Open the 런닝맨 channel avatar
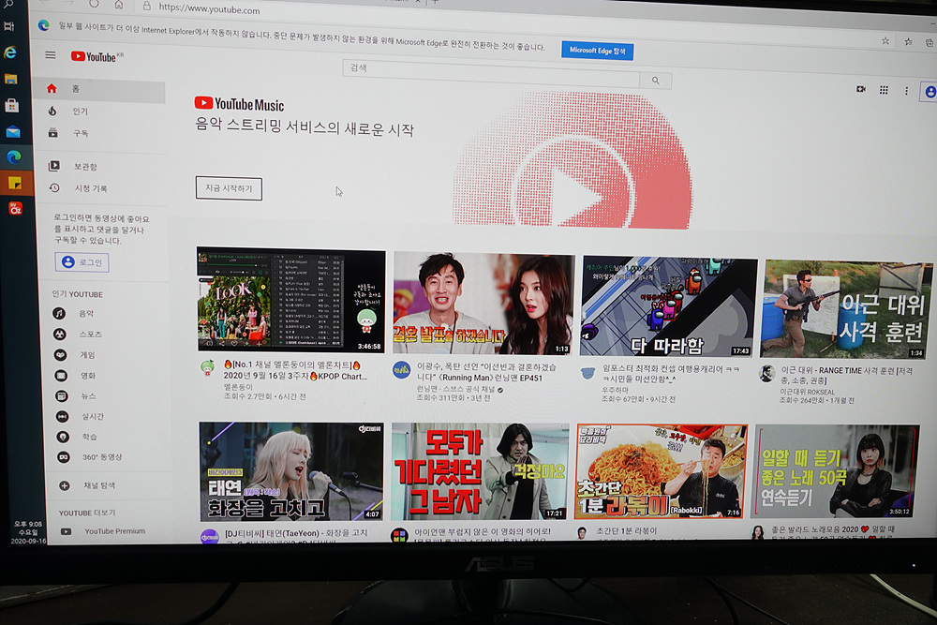Image resolution: width=937 pixels, height=625 pixels. coord(401,370)
